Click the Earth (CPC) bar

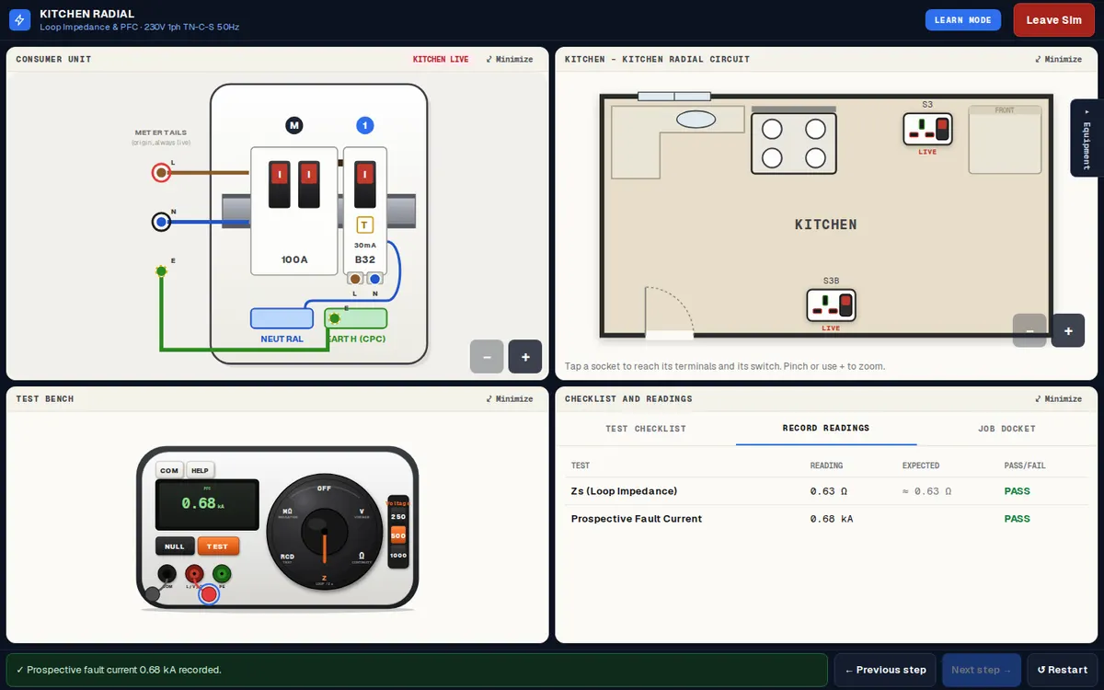click(x=356, y=318)
